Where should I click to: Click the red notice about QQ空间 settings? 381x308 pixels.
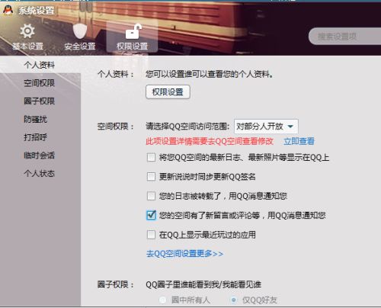210,141
